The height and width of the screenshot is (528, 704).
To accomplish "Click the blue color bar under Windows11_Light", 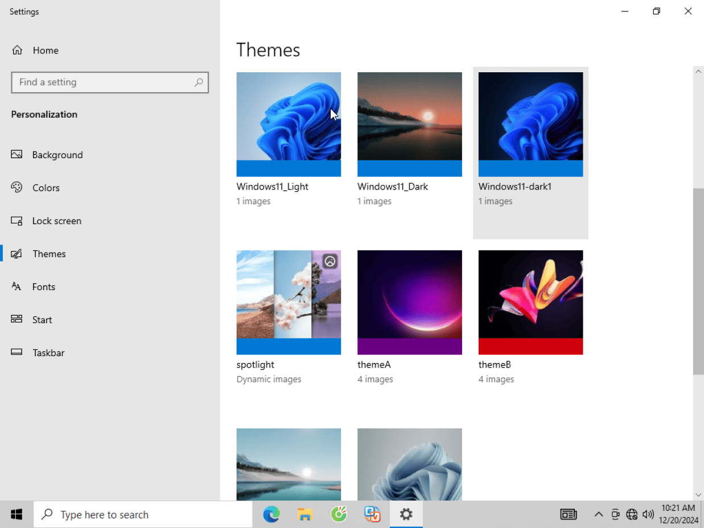I will coord(289,168).
